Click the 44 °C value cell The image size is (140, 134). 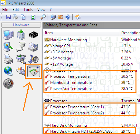coord(126,113)
